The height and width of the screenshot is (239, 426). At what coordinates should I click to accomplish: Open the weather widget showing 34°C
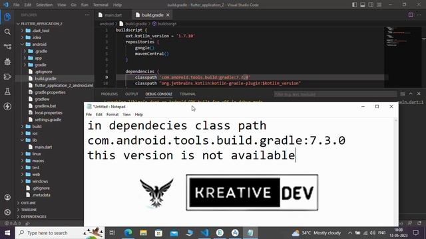tap(316, 233)
